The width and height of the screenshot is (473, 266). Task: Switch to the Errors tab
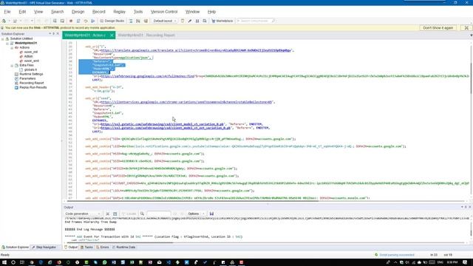coord(103,248)
